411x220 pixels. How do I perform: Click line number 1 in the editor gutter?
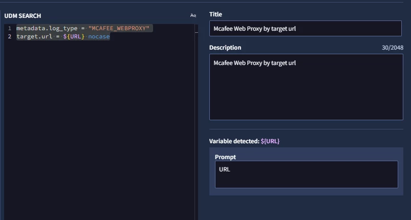(10, 28)
